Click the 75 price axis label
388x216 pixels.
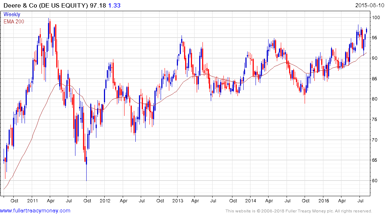point(375,120)
